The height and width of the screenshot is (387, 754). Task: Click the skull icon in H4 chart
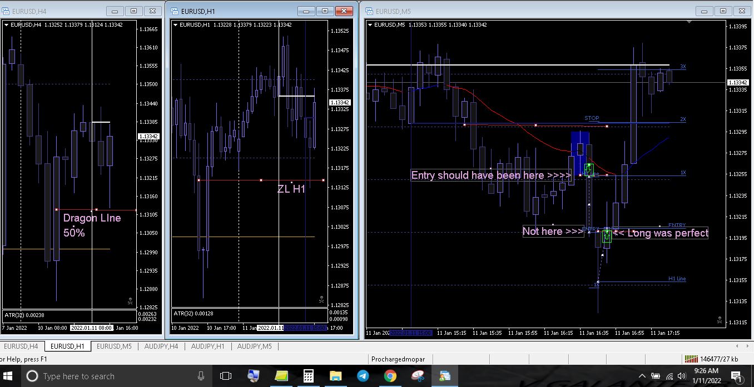pyautogui.click(x=130, y=301)
